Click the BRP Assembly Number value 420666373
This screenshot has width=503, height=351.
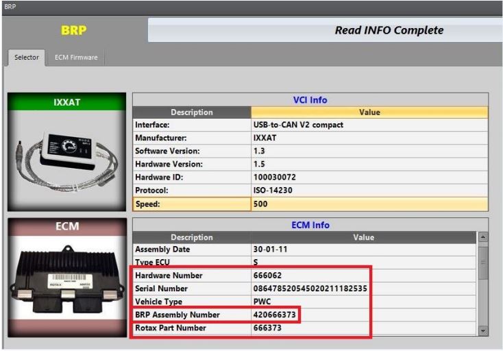point(275,315)
